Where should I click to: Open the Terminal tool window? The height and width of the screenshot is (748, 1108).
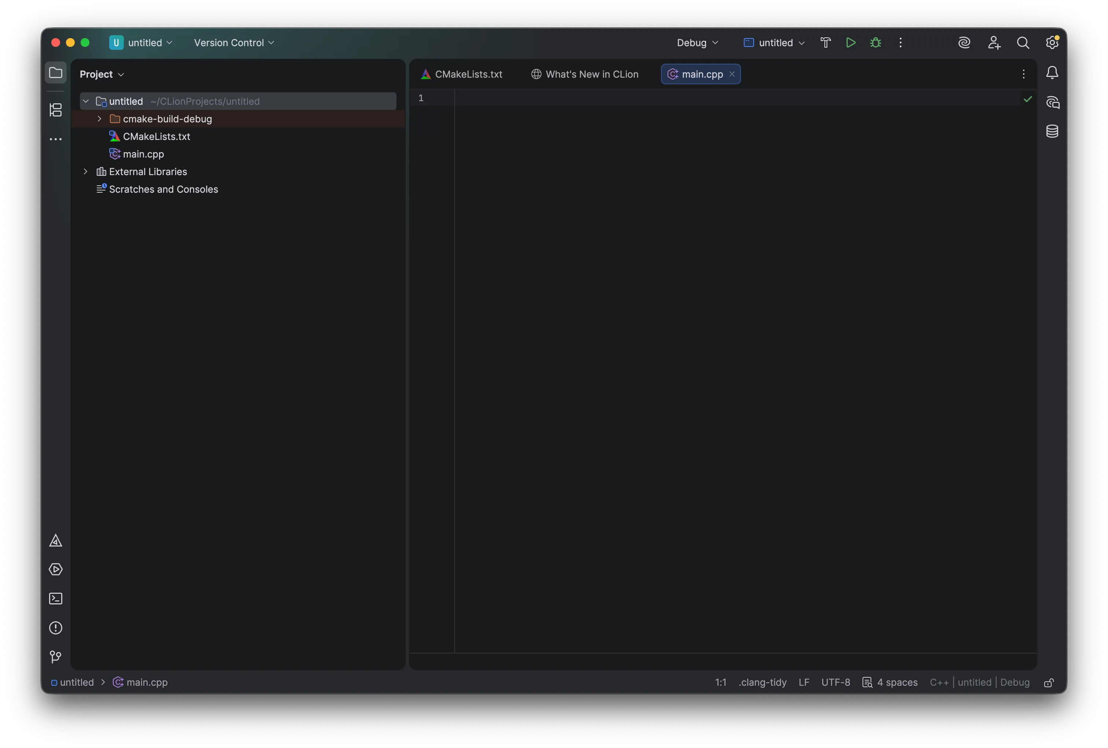pyautogui.click(x=56, y=599)
